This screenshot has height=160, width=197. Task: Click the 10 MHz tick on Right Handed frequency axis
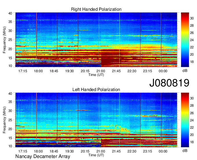coord(10,66)
